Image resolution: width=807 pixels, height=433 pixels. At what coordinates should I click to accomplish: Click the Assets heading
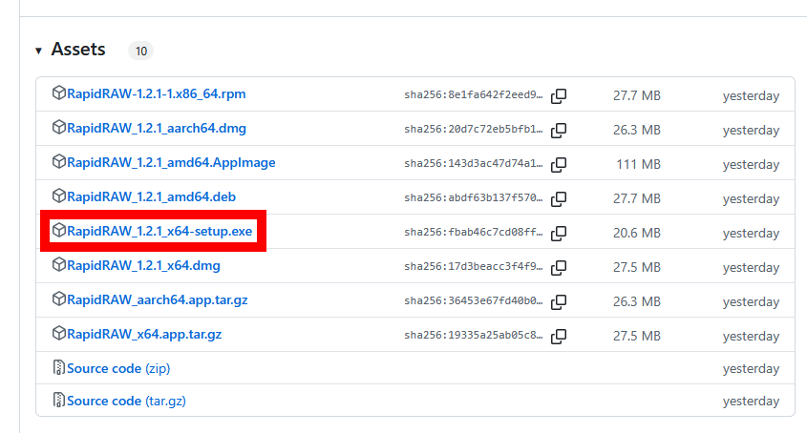coord(78,50)
